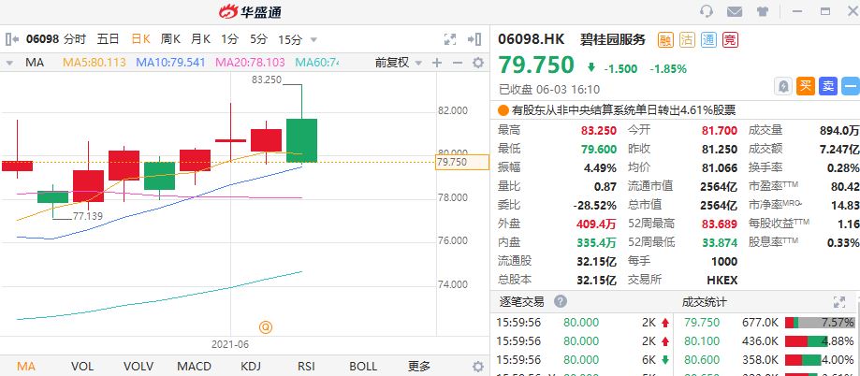Expand chart to fullscreen
860x376 pixels.
[x=450, y=39]
